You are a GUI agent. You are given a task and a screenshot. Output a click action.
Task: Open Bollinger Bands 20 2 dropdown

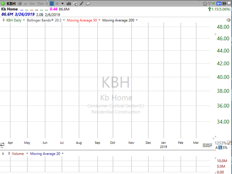tap(46, 20)
